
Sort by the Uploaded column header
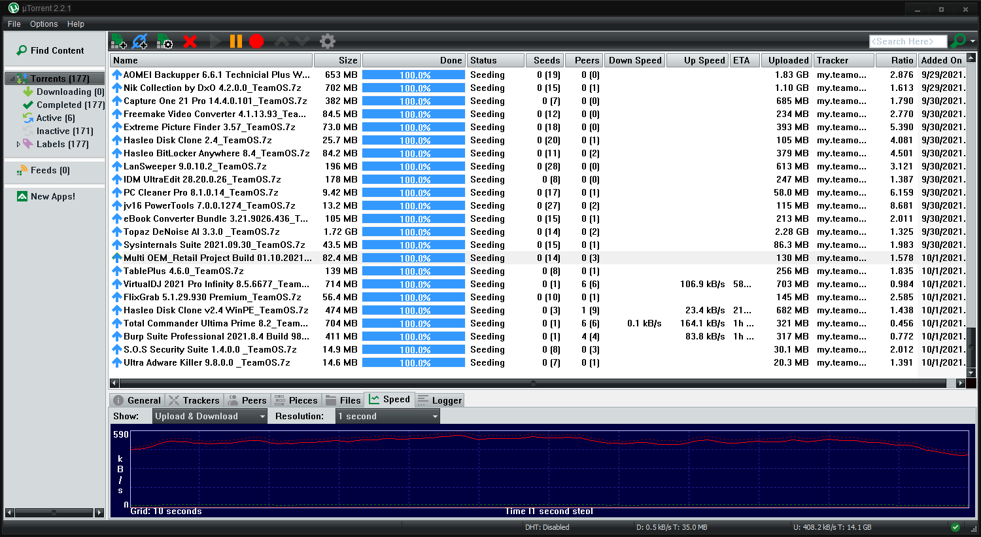(x=787, y=60)
